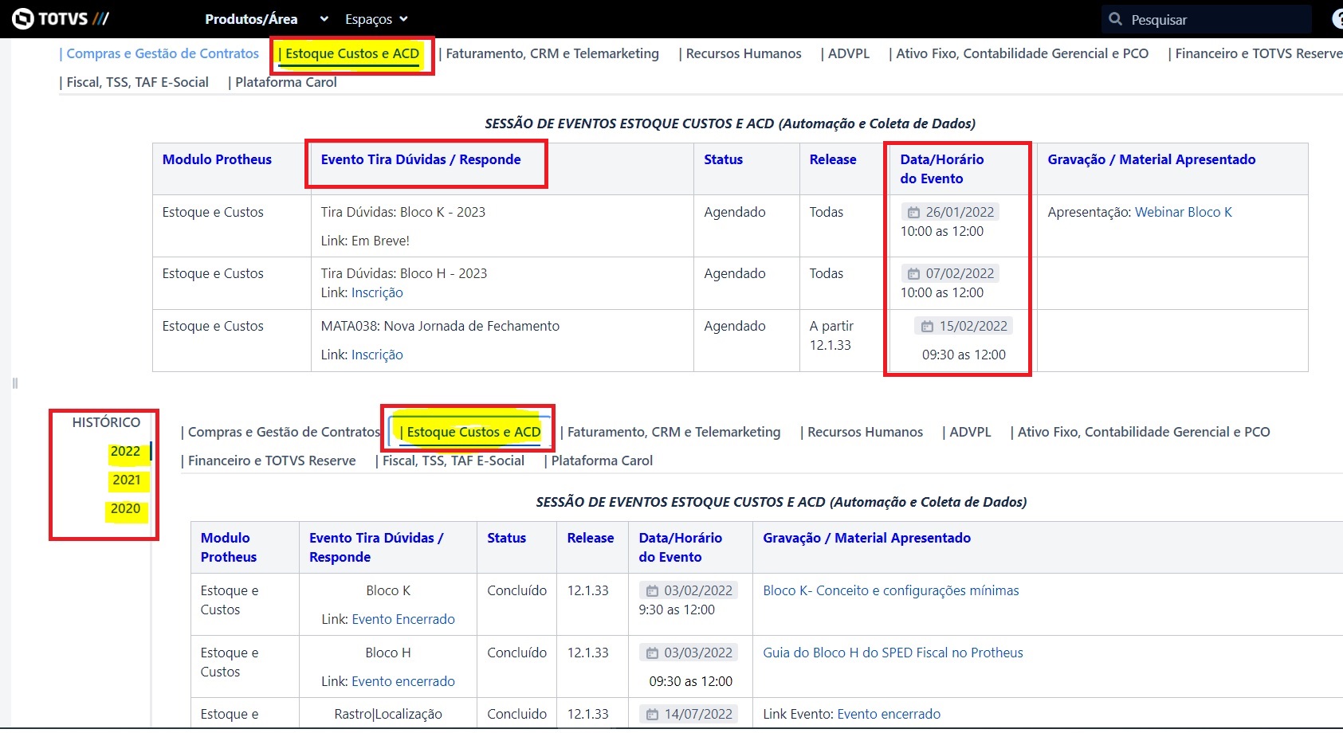Viewport: 1343px width, 733px height.
Task: Open the Produtos/Área dropdown menu
Action: coord(266,19)
